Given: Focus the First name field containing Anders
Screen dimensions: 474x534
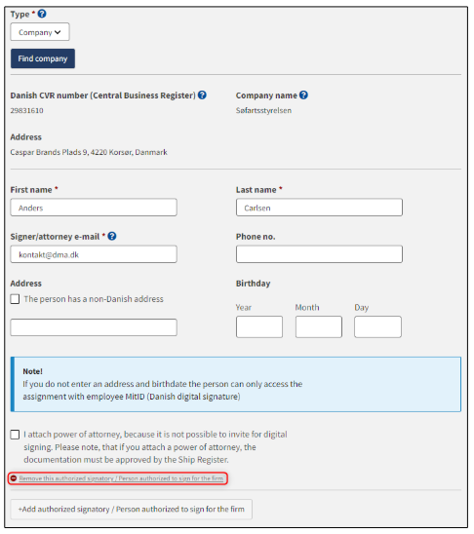Looking at the screenshot, I should click(x=94, y=208).
